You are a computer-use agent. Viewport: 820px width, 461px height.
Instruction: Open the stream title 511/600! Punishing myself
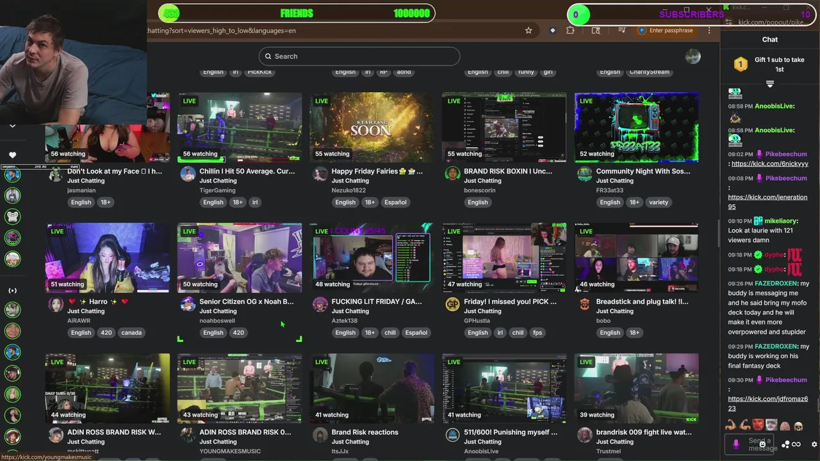(x=511, y=432)
